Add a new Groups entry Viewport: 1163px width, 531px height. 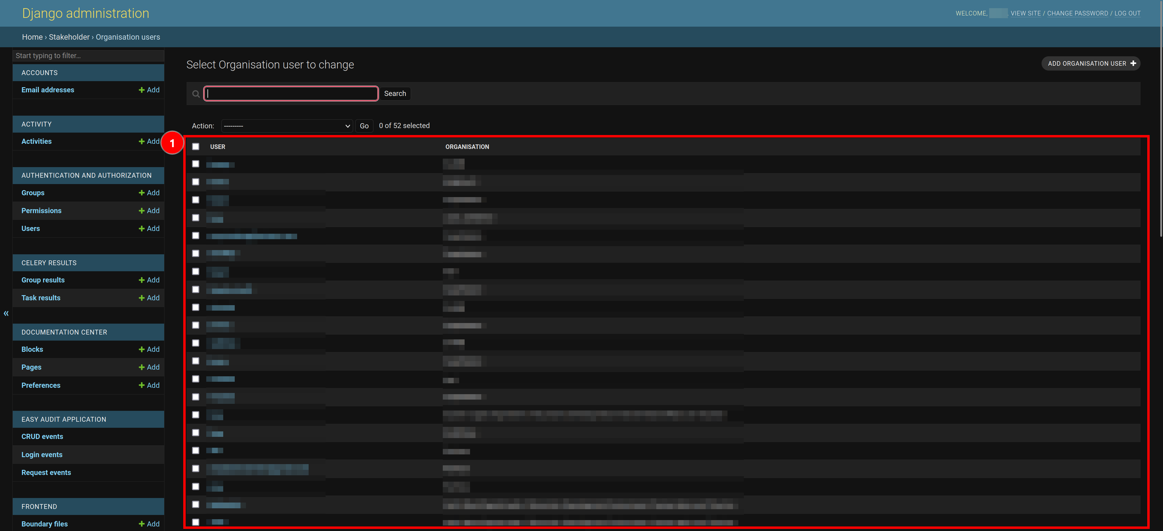click(149, 193)
